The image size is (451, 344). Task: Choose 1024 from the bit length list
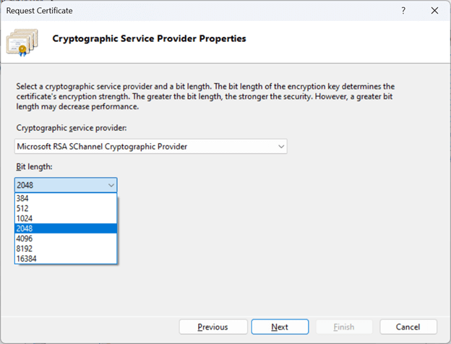pyautogui.click(x=66, y=218)
